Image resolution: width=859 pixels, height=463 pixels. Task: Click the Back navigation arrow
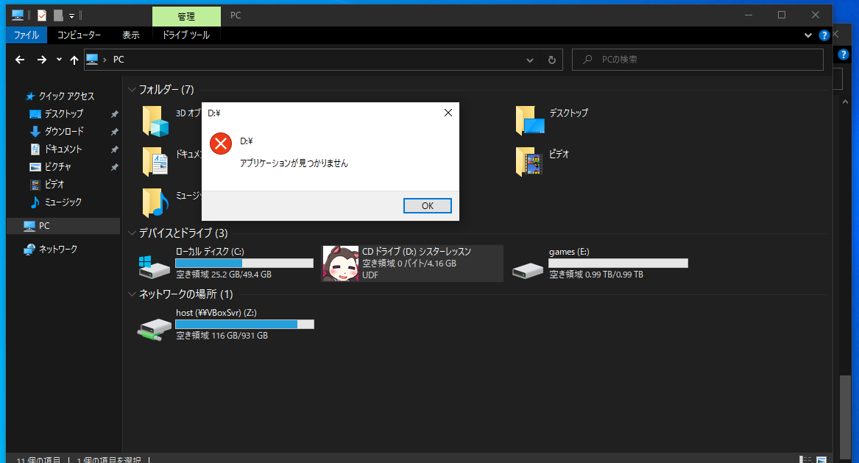(x=20, y=60)
